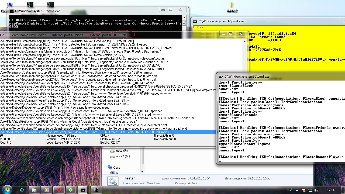Viewport: 345px width, 194px height.
Task: Click 'Internal port I7:19567' in title
Action: 68,35
